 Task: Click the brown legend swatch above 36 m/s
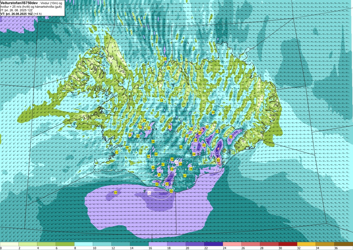click(344, 244)
